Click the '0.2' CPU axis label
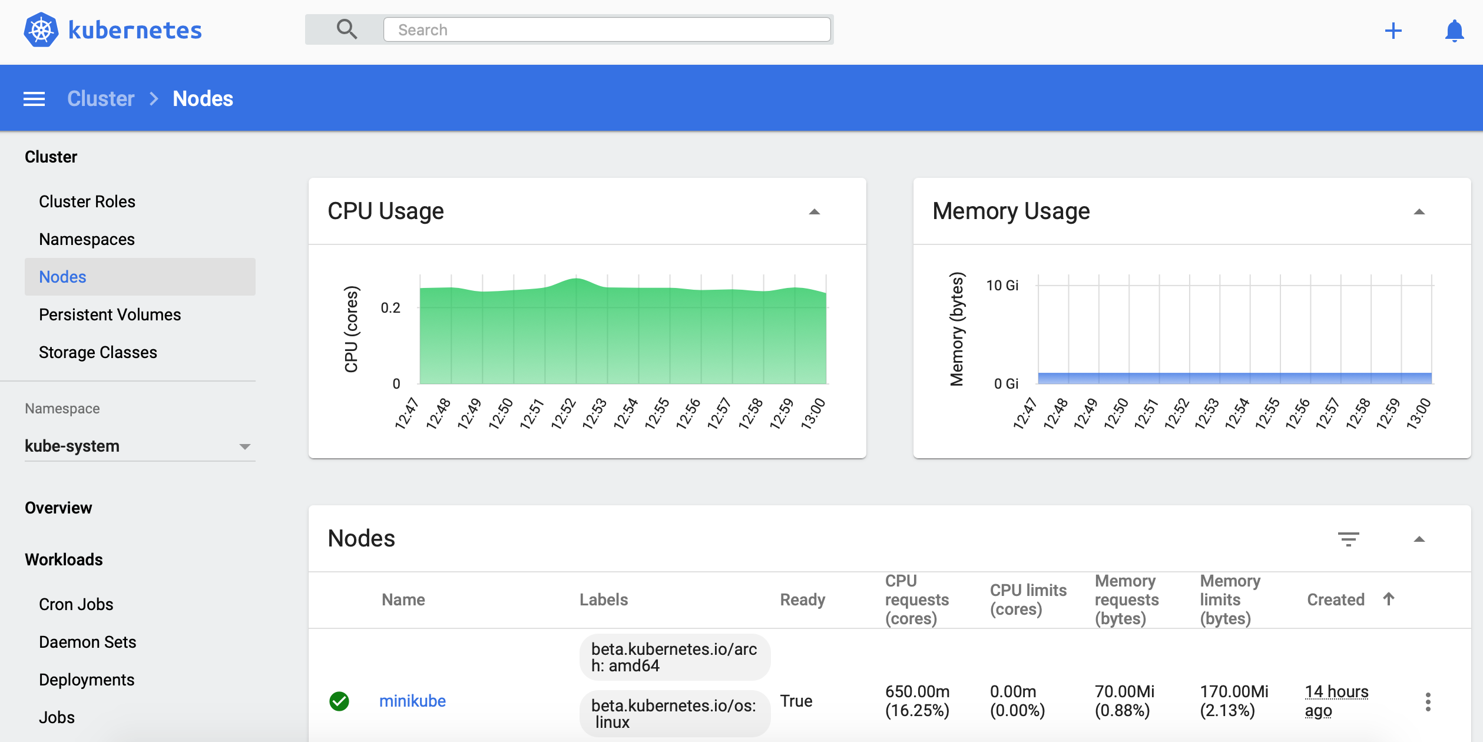The height and width of the screenshot is (742, 1483). coord(390,308)
